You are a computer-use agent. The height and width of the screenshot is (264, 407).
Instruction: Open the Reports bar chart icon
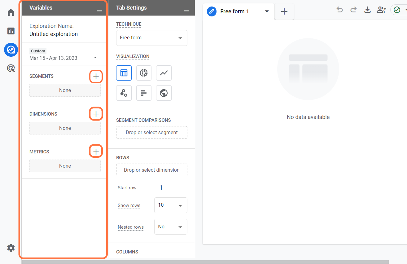11,31
